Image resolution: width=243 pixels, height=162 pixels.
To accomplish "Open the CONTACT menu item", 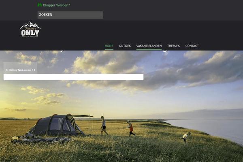I will tap(192, 46).
